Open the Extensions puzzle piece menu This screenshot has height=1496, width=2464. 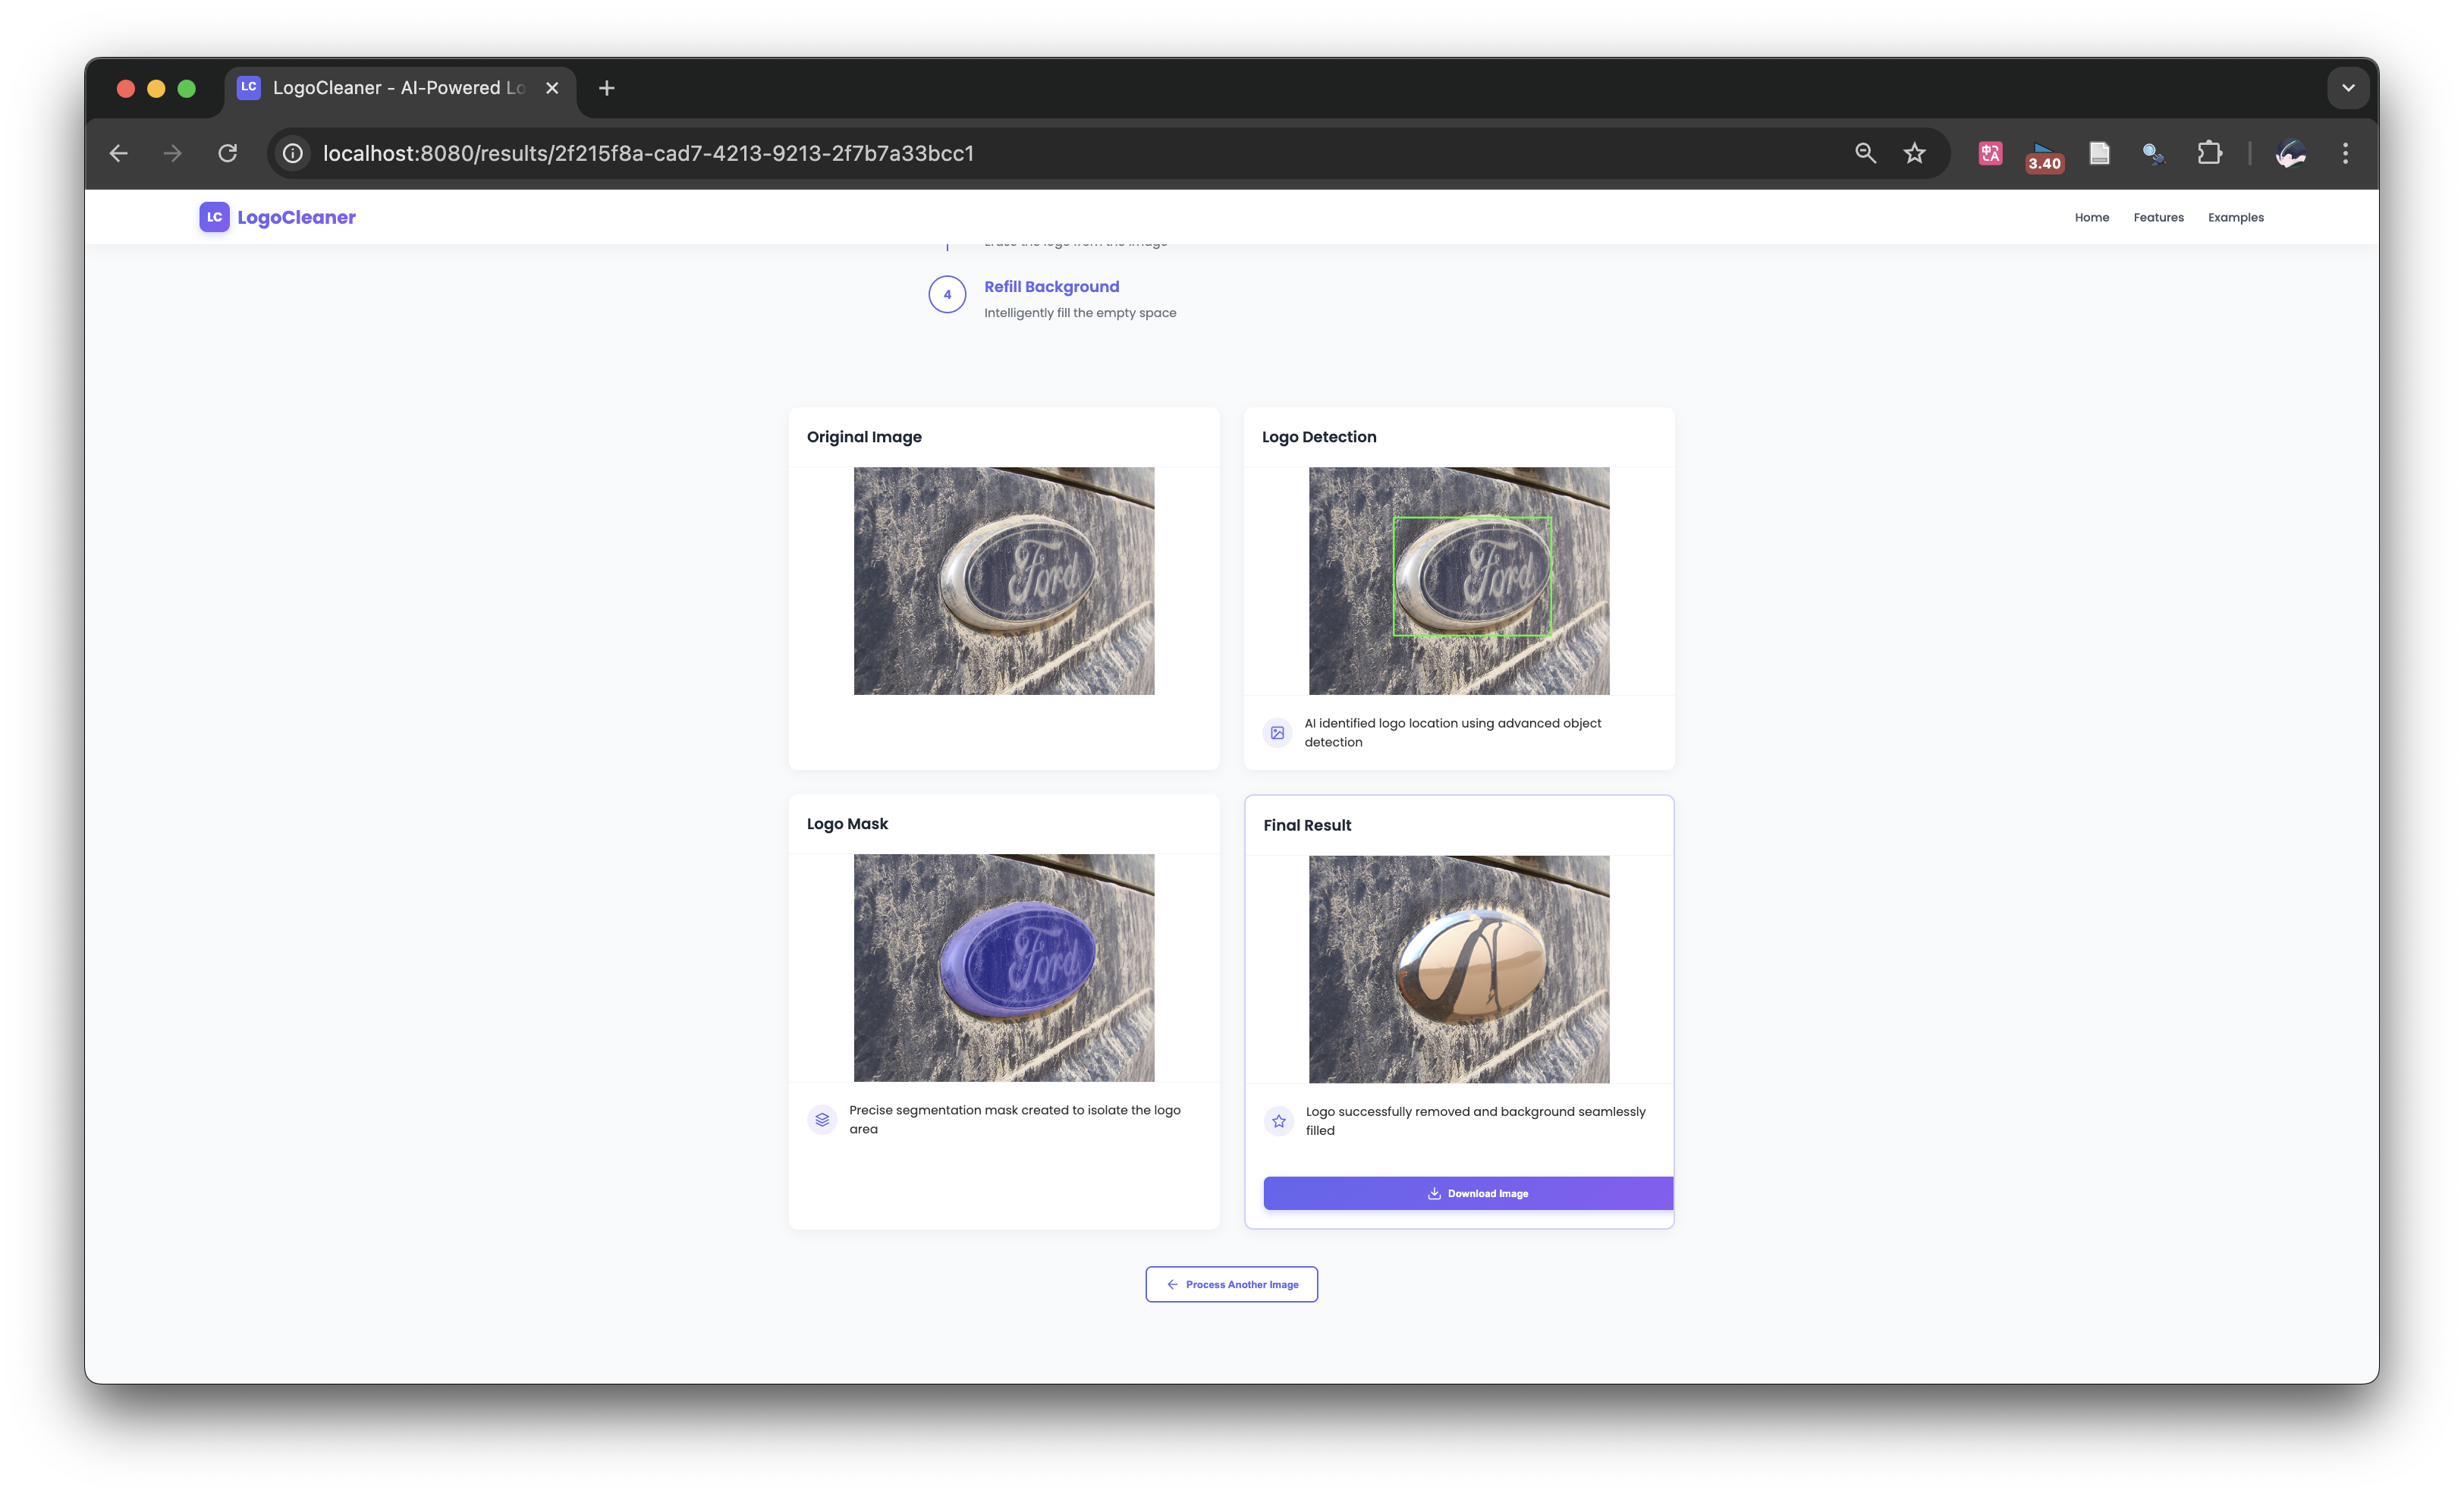[x=2209, y=153]
